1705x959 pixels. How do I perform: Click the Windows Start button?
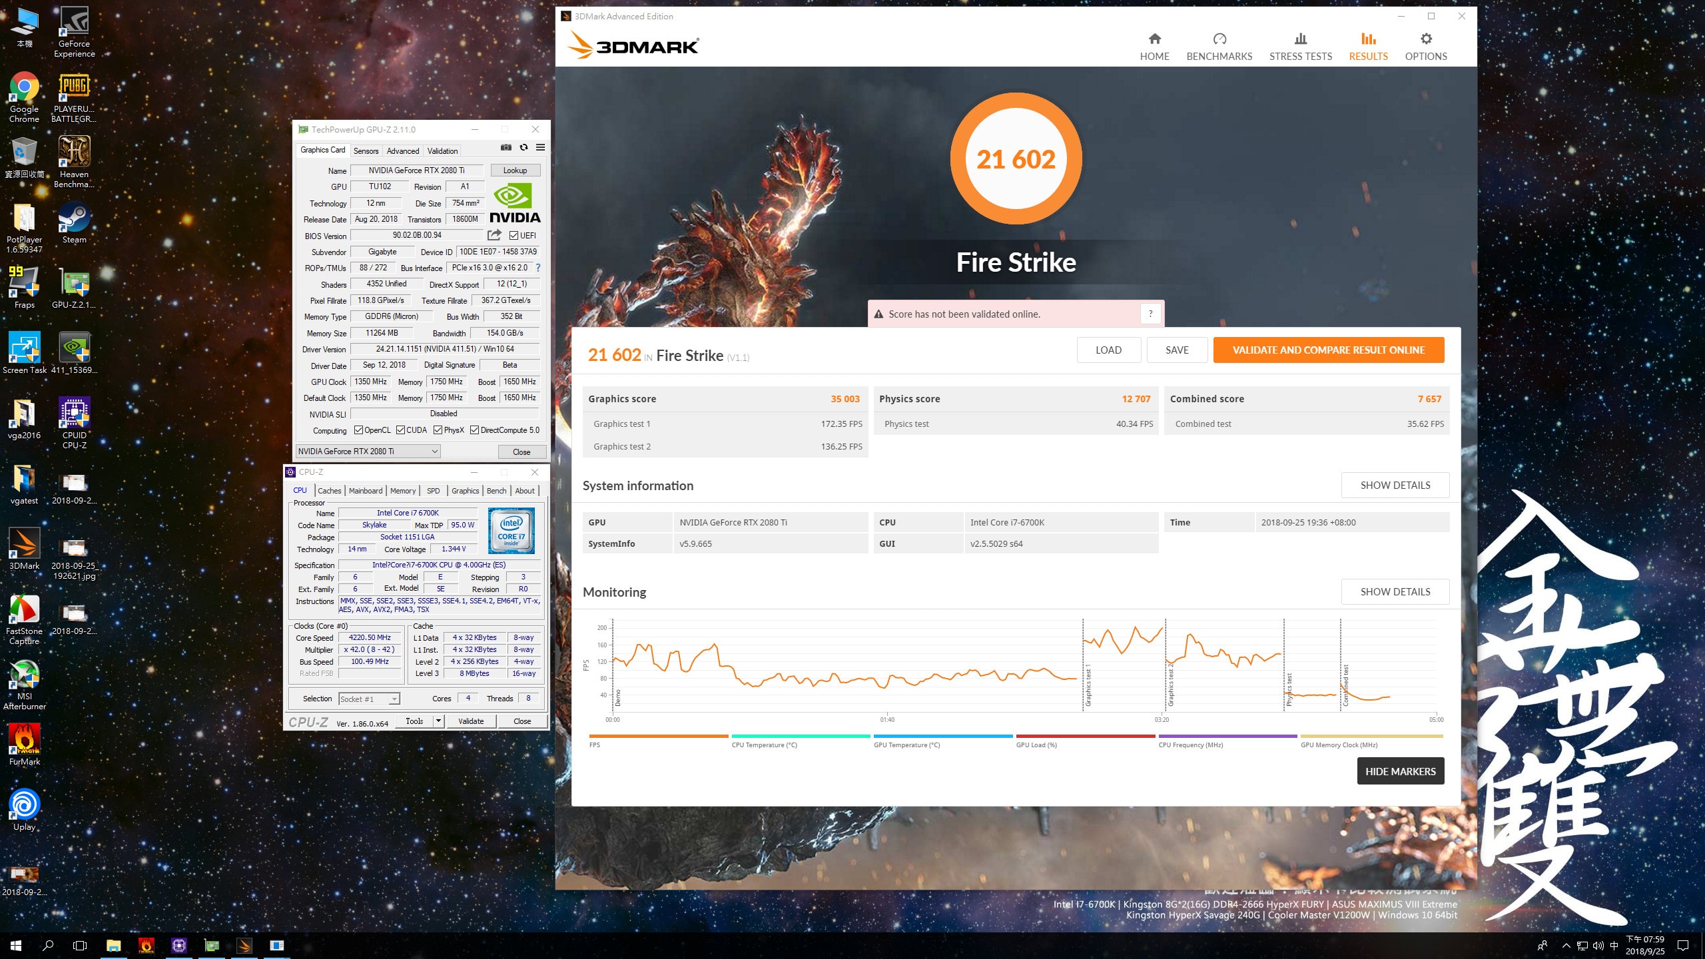click(x=16, y=946)
